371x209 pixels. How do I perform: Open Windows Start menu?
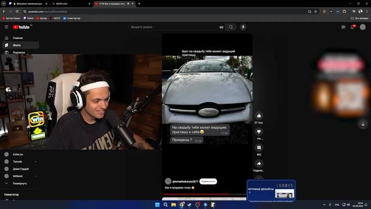pyautogui.click(x=157, y=205)
